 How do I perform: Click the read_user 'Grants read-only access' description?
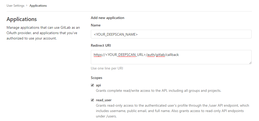tap(172, 111)
